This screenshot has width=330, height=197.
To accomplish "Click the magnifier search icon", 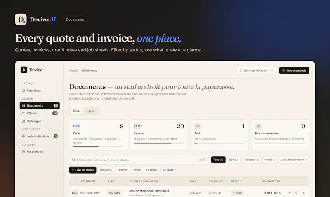I will (x=74, y=160).
